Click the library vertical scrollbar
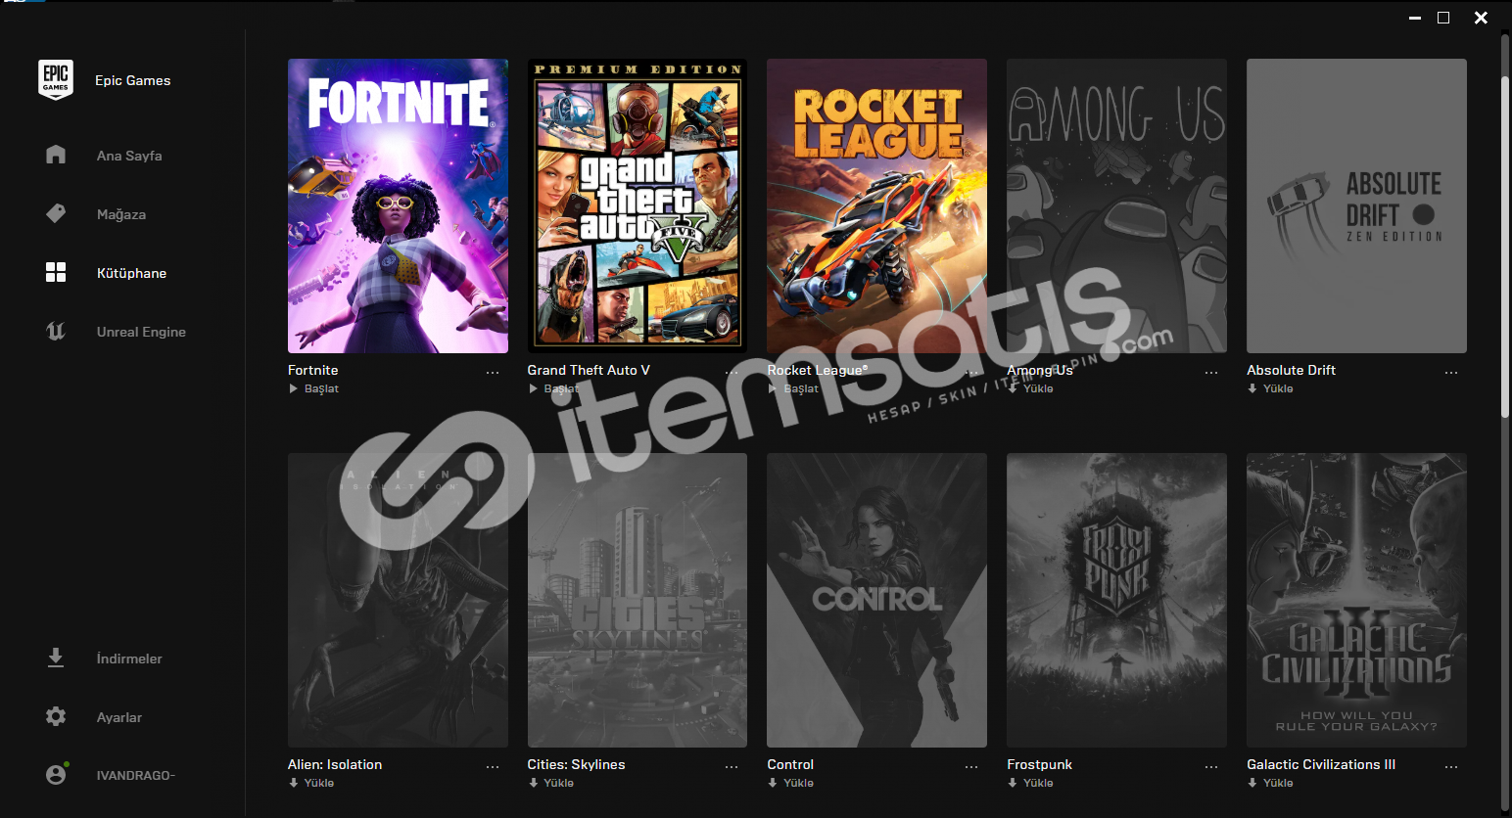1512x818 pixels. click(x=1505, y=225)
